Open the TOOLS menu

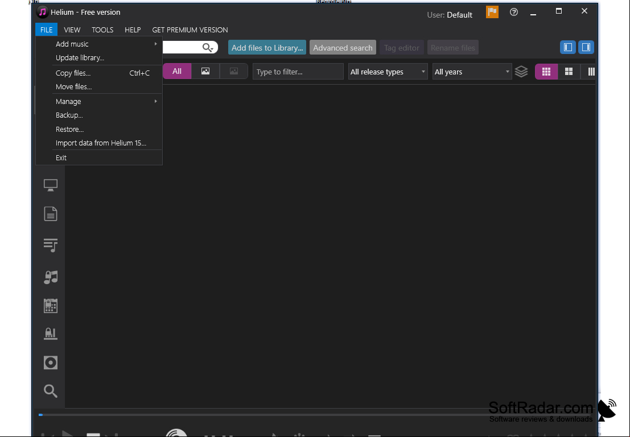pyautogui.click(x=102, y=30)
